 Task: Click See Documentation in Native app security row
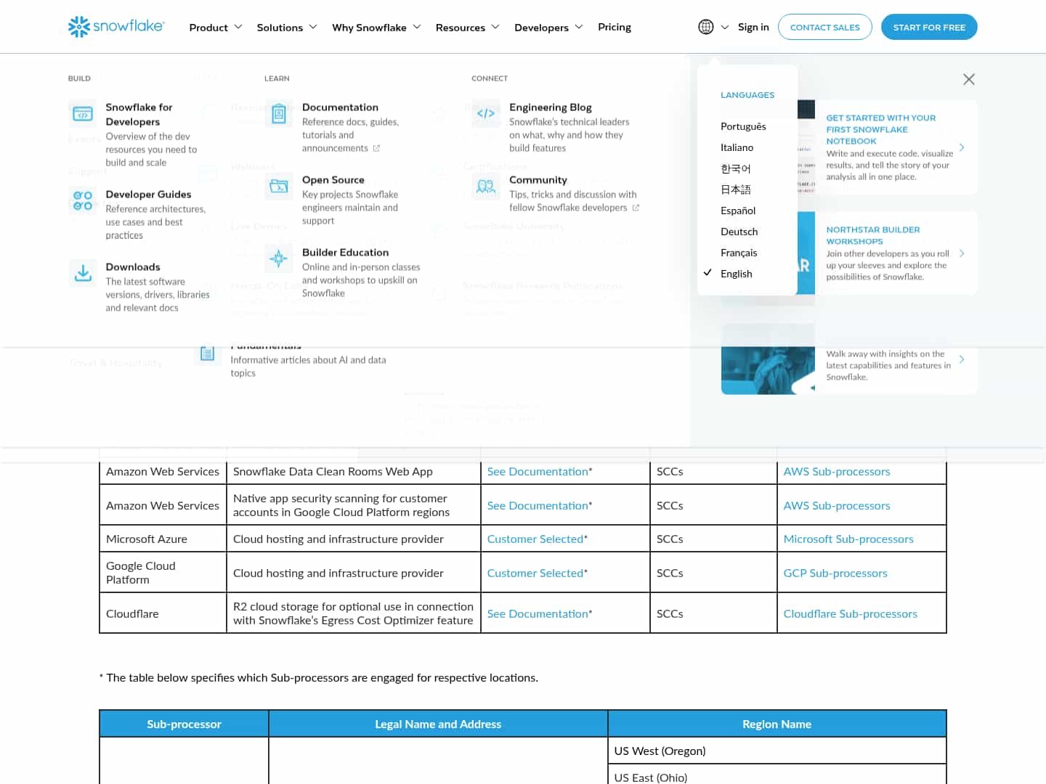[x=538, y=506]
